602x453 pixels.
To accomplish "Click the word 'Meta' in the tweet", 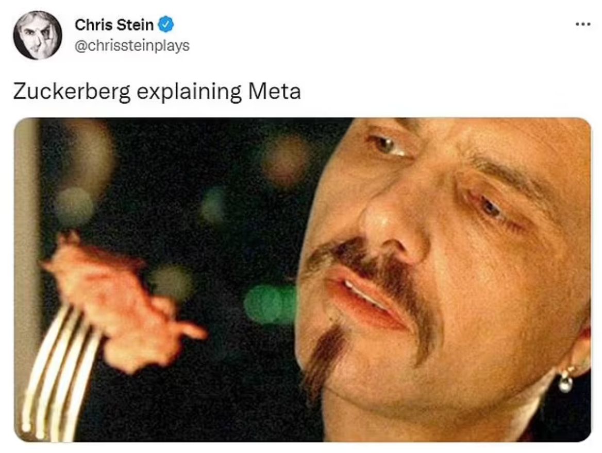I will click(x=274, y=91).
